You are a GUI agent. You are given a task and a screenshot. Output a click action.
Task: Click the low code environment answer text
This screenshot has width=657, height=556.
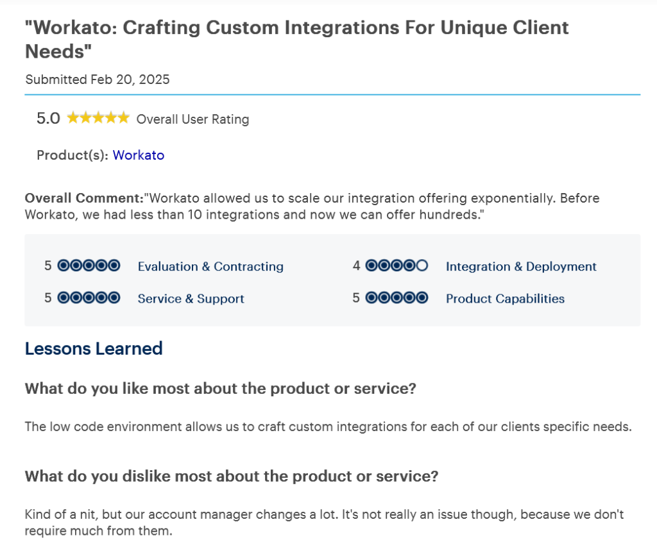tap(327, 426)
